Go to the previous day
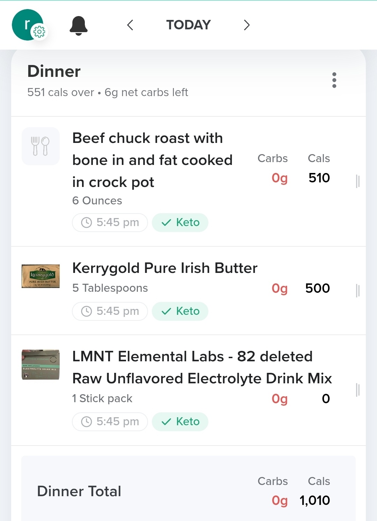The height and width of the screenshot is (521, 377). coord(130,25)
